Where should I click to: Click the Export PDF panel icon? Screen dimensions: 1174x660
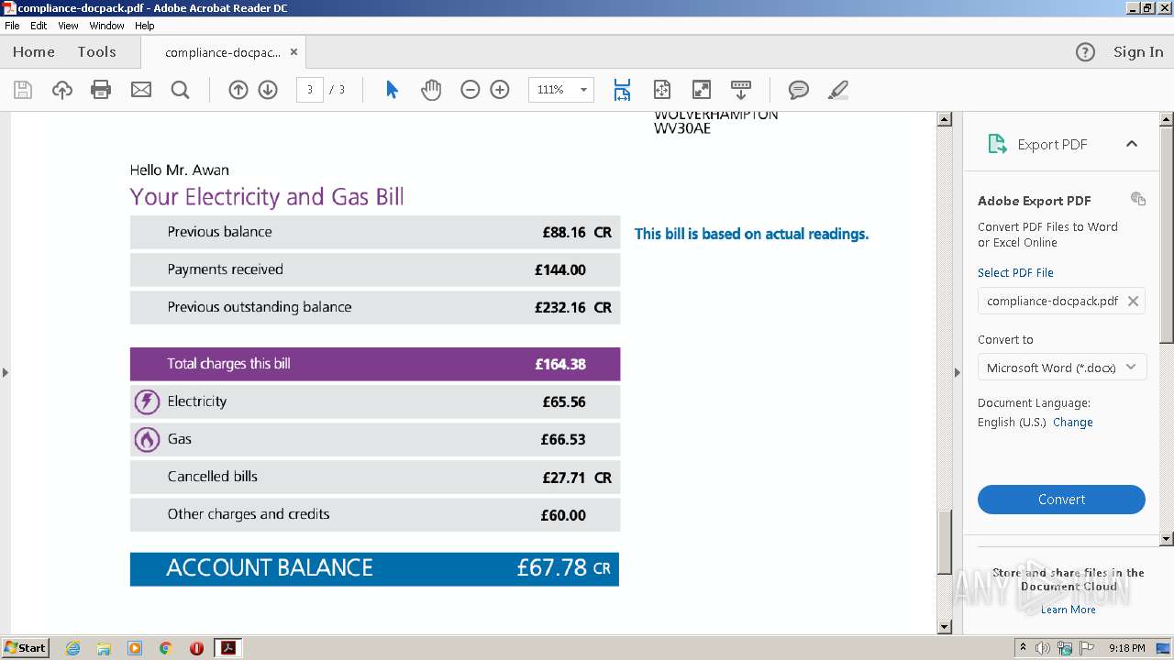[997, 144]
